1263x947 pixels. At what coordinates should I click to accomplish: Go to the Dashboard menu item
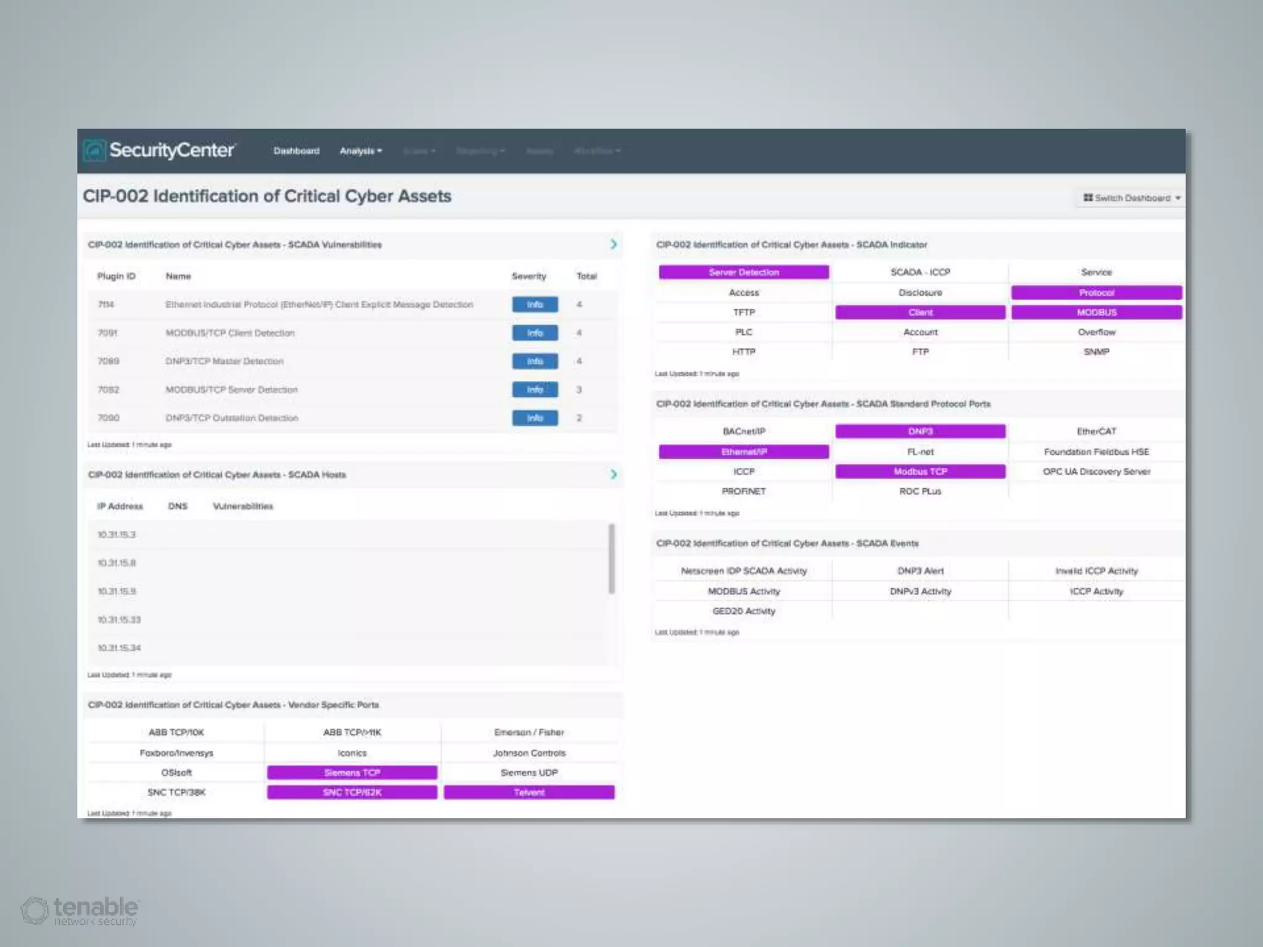click(x=296, y=151)
